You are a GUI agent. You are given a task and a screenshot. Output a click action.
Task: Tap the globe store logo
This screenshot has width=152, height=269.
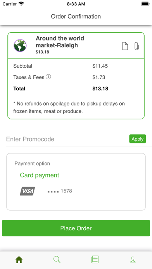pyautogui.click(x=20, y=46)
